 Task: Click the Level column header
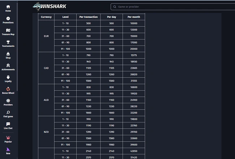coord(65,17)
